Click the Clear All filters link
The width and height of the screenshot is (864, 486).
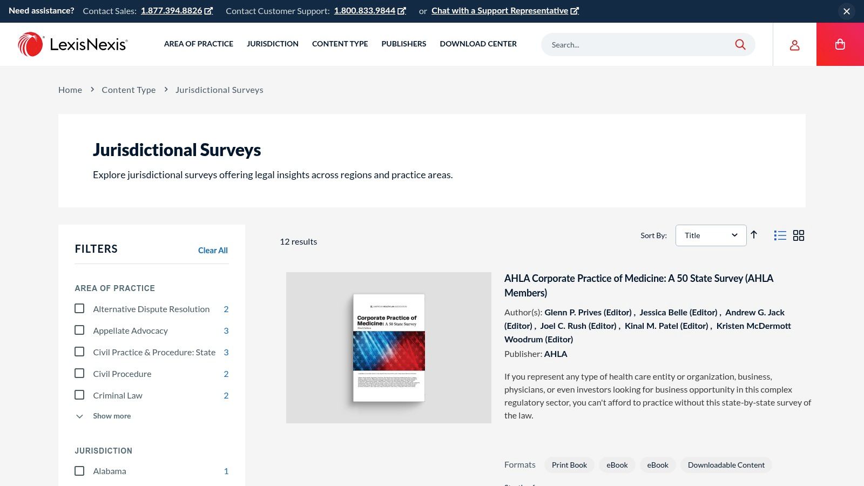pyautogui.click(x=213, y=250)
